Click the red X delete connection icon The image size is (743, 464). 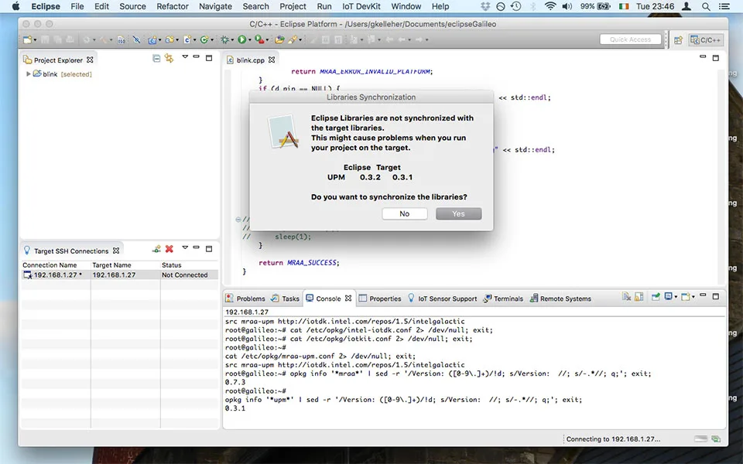169,249
